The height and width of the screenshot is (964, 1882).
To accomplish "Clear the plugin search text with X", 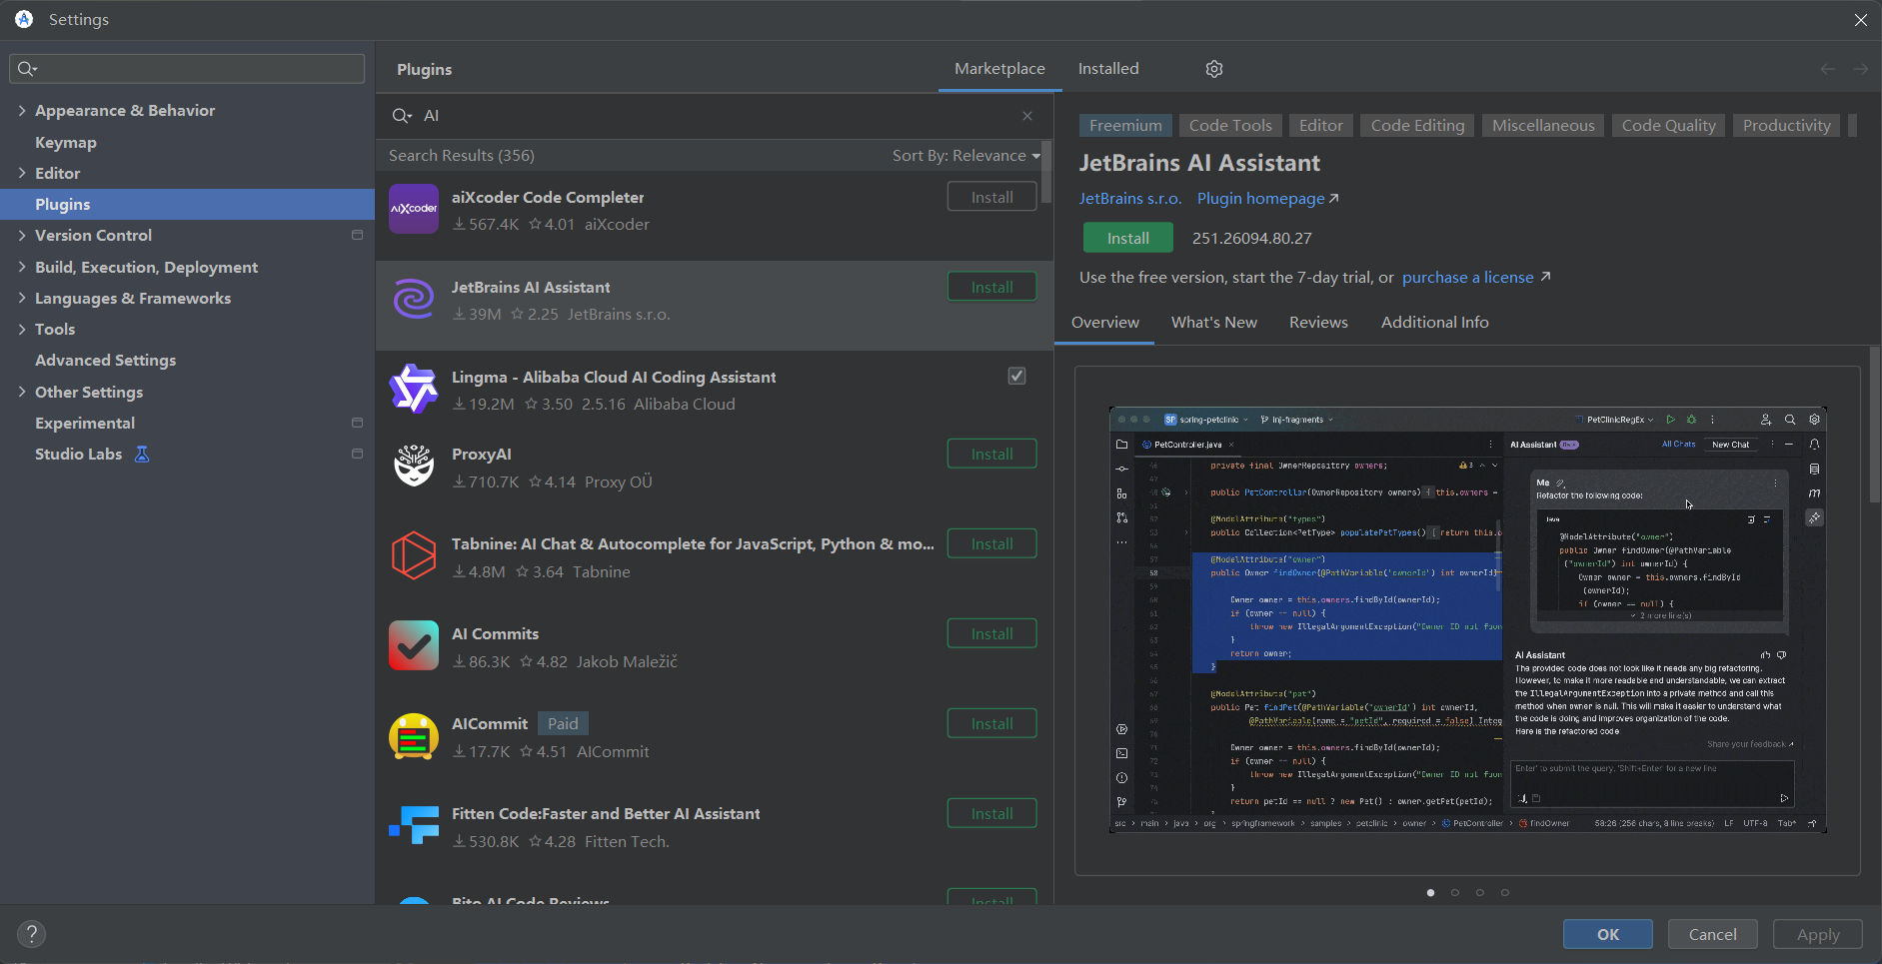I will 1027,116.
